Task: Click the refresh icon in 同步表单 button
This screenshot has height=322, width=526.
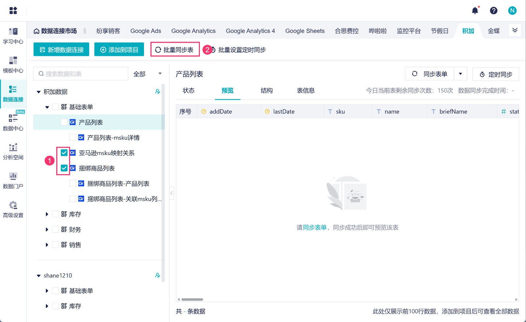Action: [x=415, y=74]
